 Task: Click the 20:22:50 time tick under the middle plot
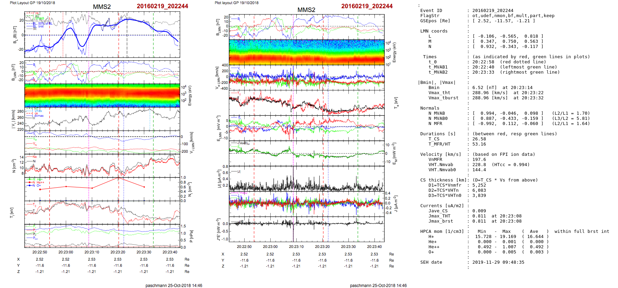pyautogui.click(x=244, y=247)
